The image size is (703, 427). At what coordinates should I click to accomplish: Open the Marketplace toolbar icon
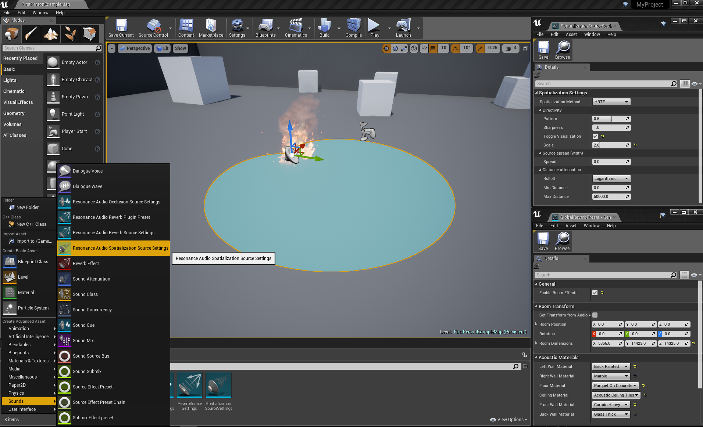coord(211,28)
